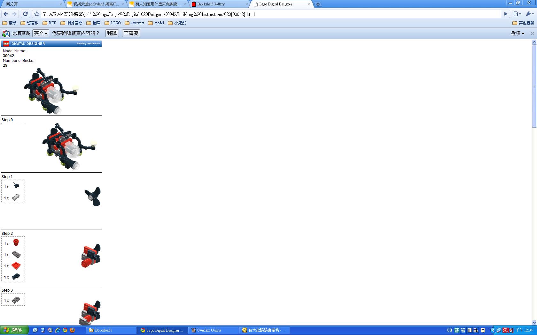This screenshot has width=537, height=335.
Task: Open the 英文 language dropdown
Action: pos(41,33)
